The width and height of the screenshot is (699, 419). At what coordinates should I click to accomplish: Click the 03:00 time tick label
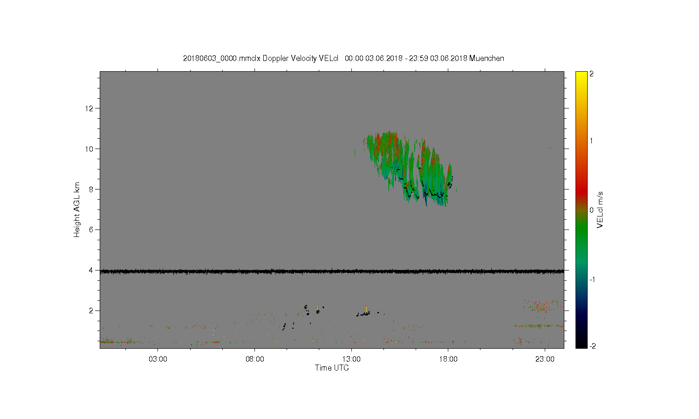tap(158, 359)
